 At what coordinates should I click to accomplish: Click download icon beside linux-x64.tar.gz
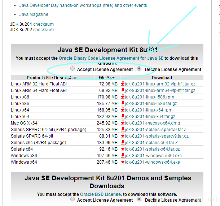coord(123,117)
